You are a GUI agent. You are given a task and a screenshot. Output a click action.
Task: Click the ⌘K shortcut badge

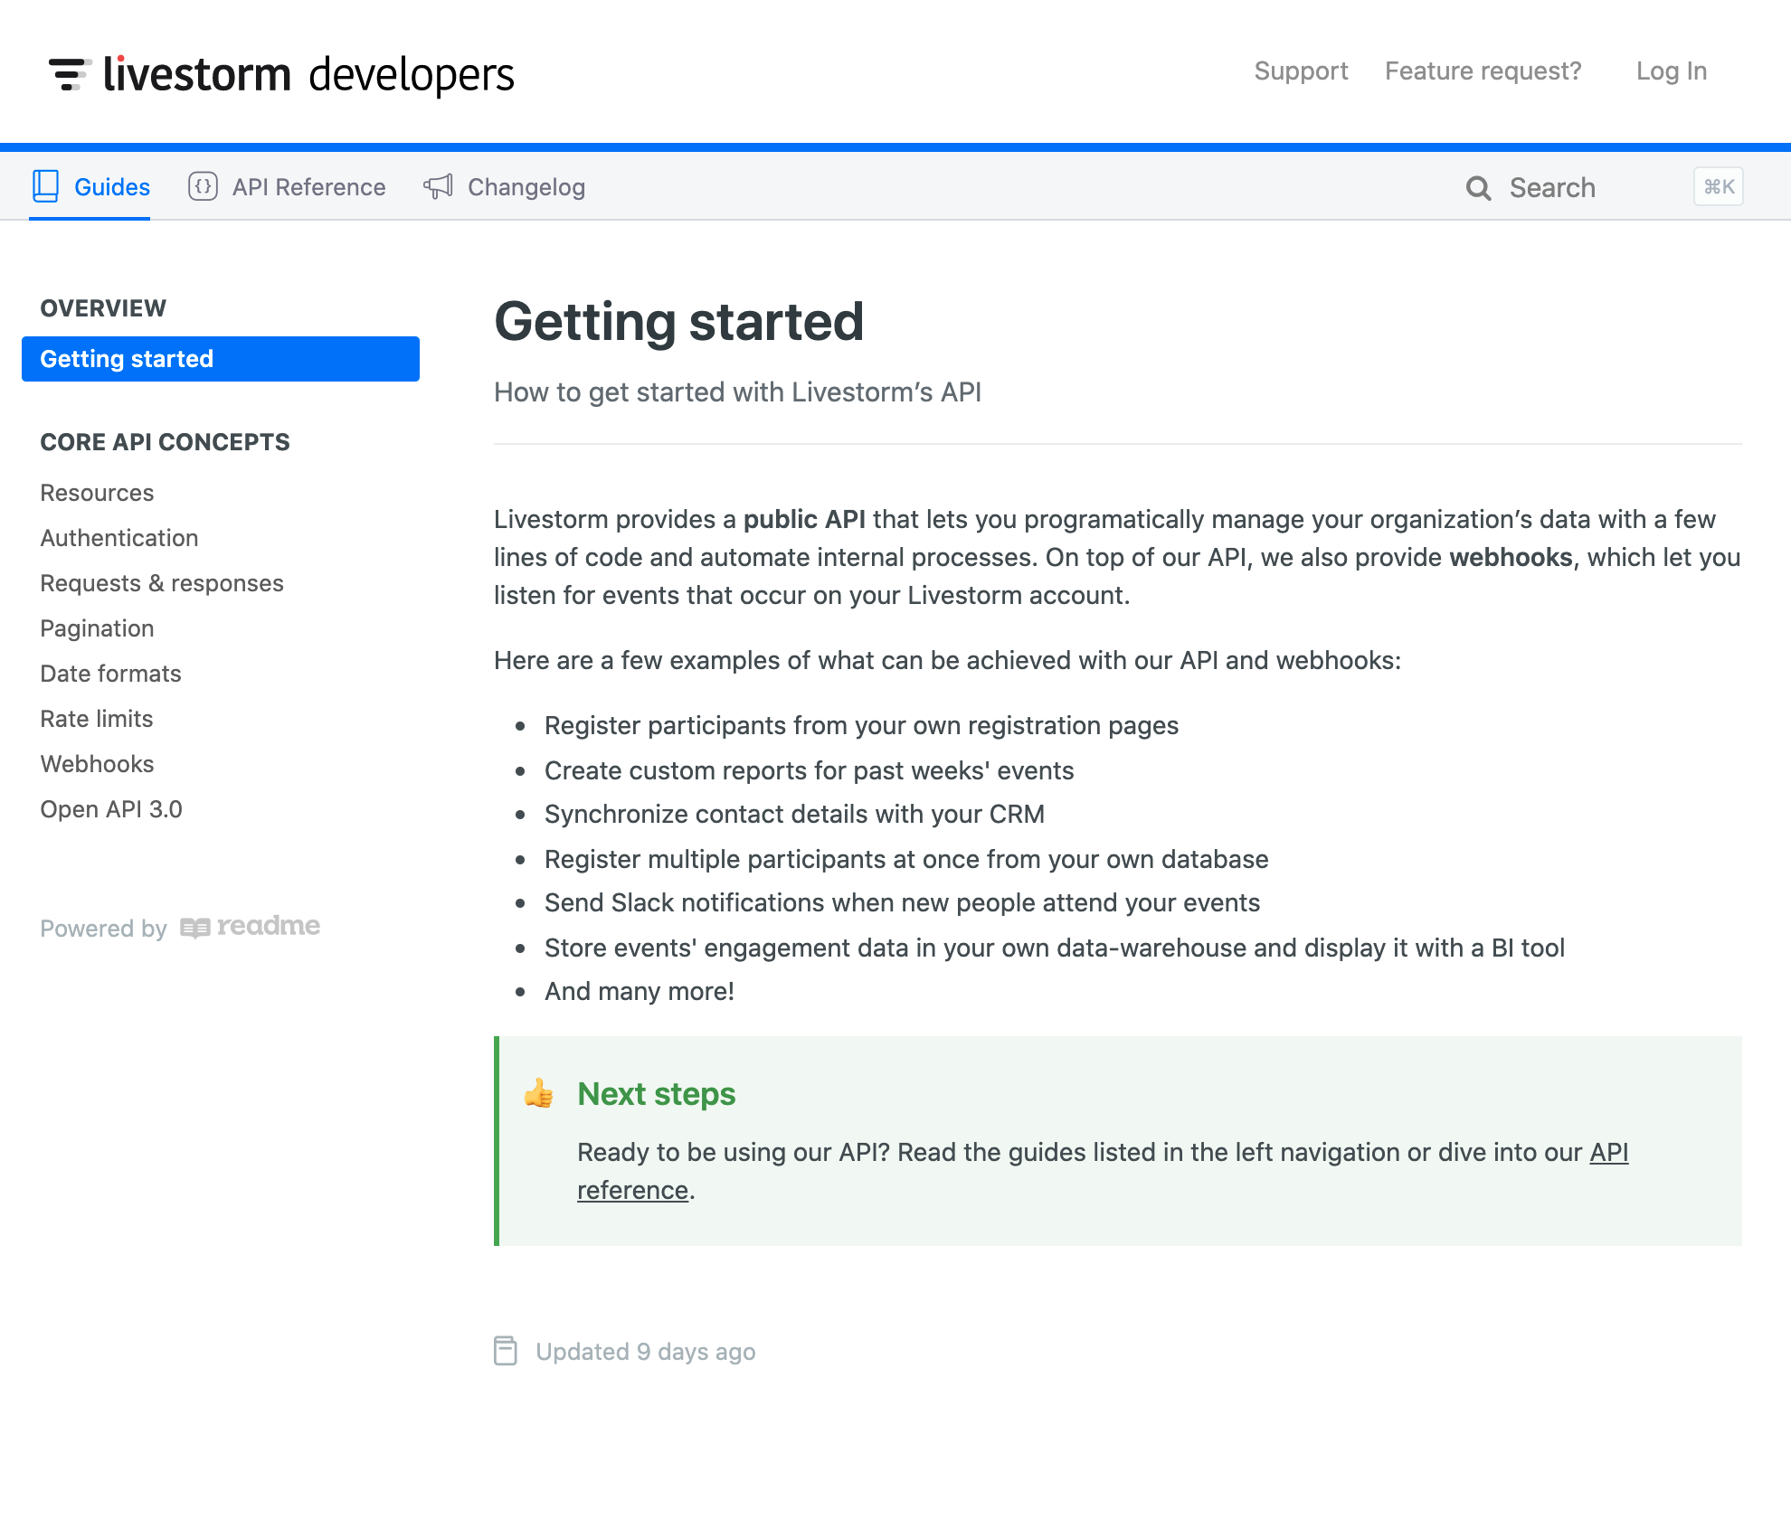(1719, 187)
